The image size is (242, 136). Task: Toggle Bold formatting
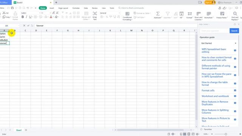23,17
